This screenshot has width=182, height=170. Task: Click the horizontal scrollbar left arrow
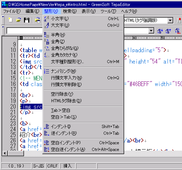pyautogui.click(x=5, y=153)
